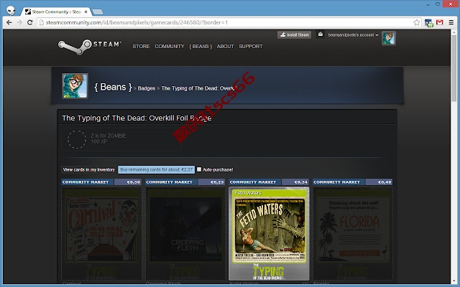Open Community Market listing priced €0,48
Screen dimensions: 460x287
point(352,182)
